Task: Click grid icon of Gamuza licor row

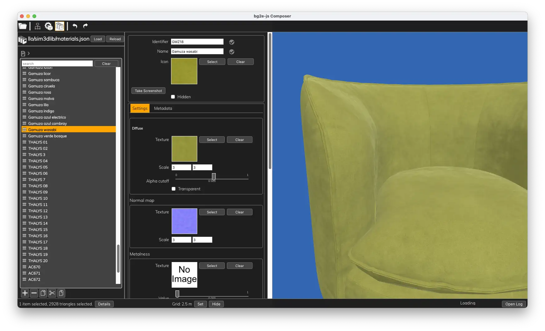Action: pos(24,74)
